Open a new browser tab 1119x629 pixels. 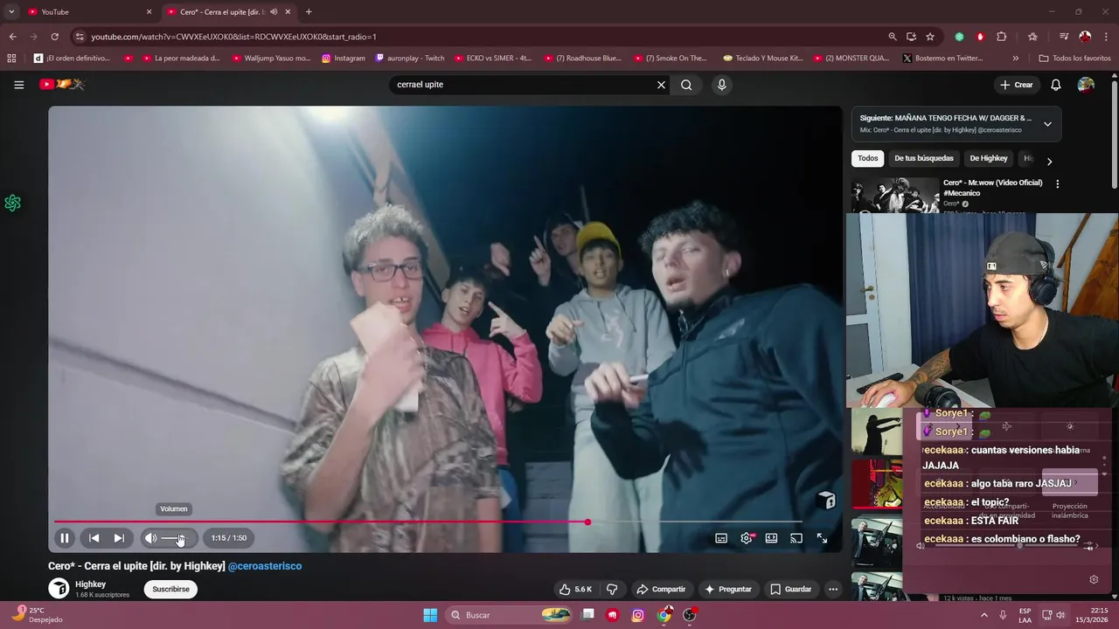tap(309, 11)
